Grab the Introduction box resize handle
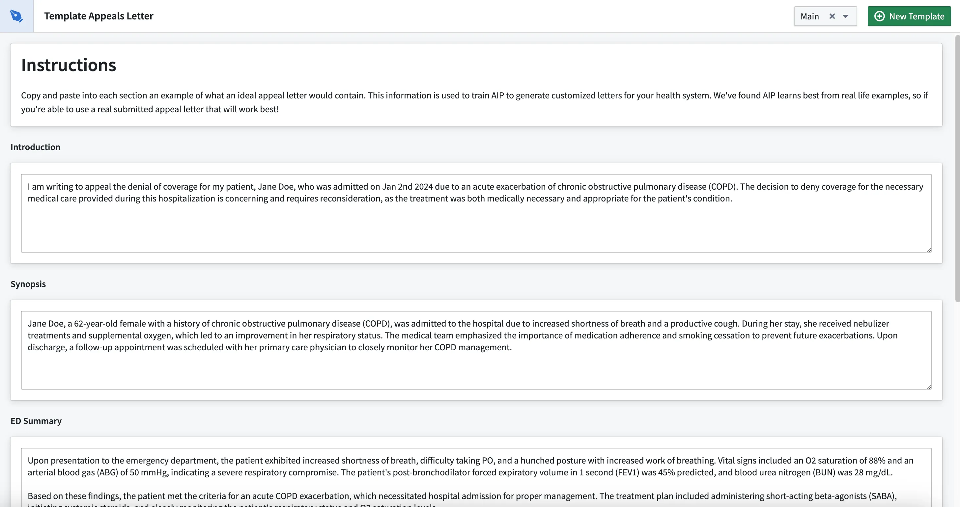 [x=928, y=250]
